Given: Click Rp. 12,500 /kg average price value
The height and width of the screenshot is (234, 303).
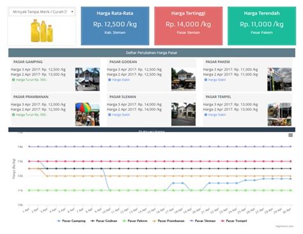Looking at the screenshot, I should 115,24.
